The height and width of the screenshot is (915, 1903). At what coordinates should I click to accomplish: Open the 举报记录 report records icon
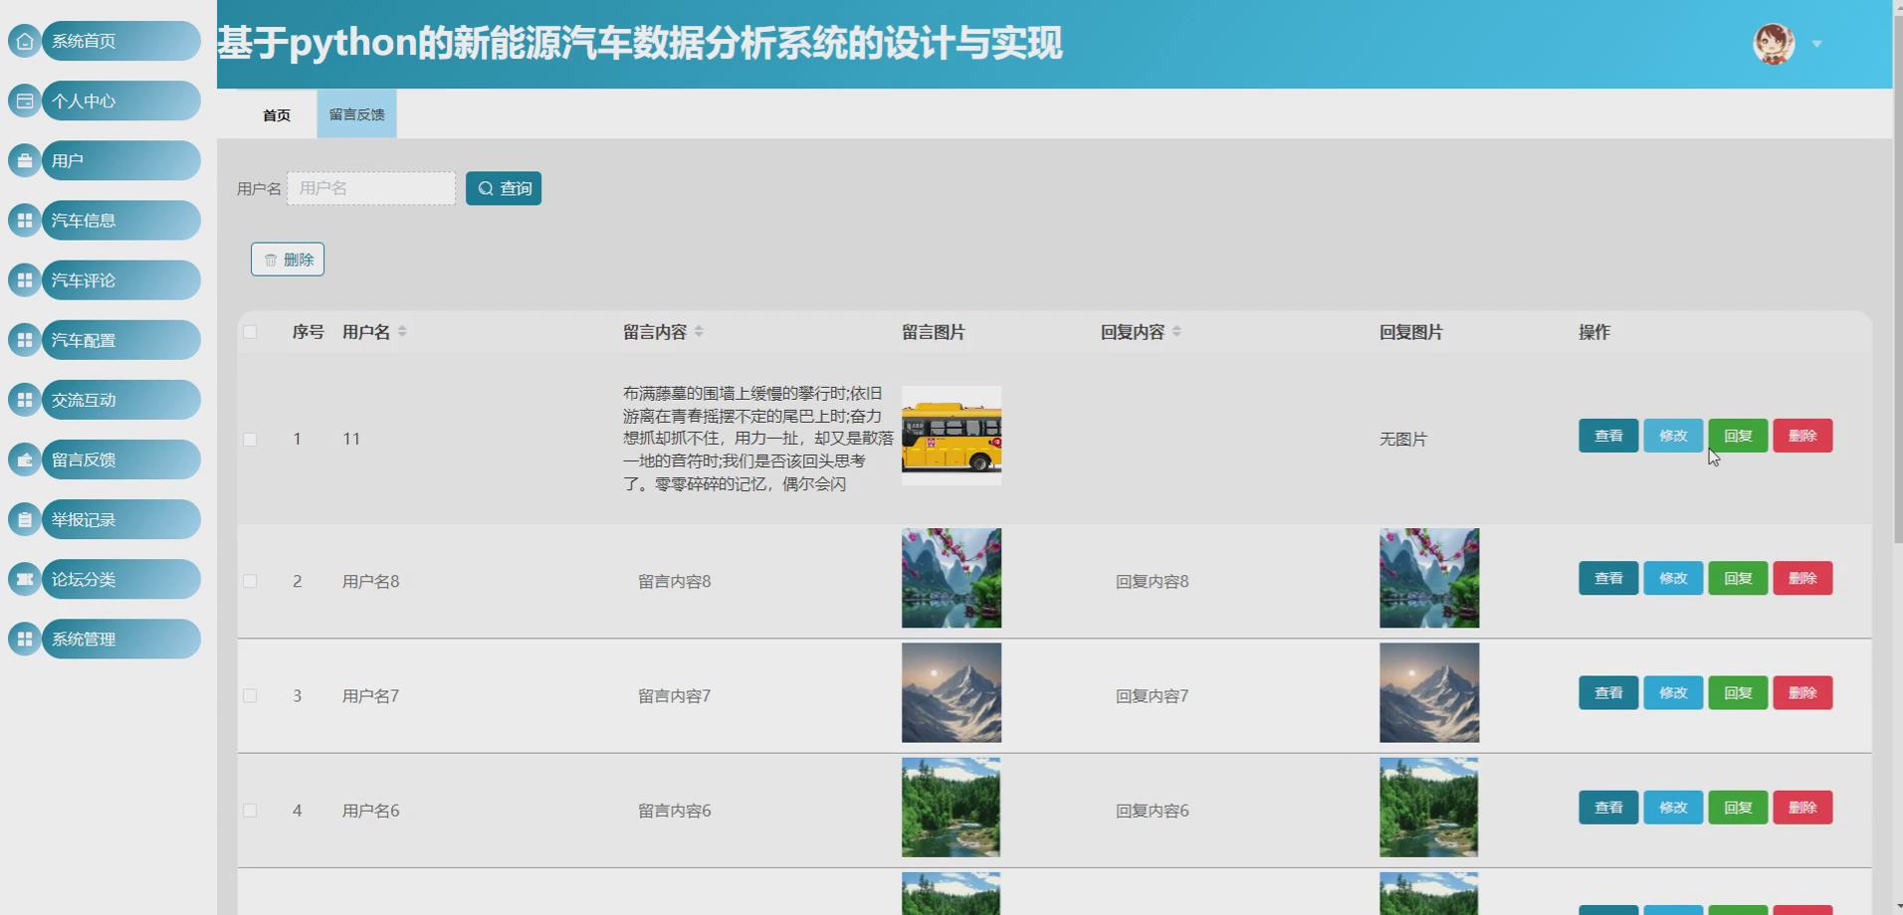pyautogui.click(x=23, y=518)
